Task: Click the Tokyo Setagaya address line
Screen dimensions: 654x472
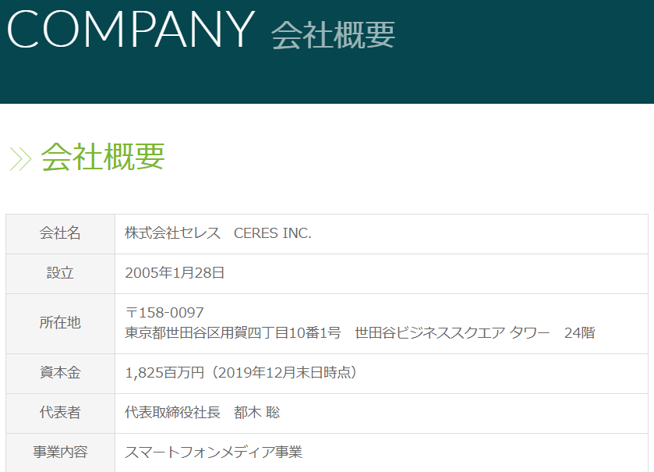Action: 359,332
